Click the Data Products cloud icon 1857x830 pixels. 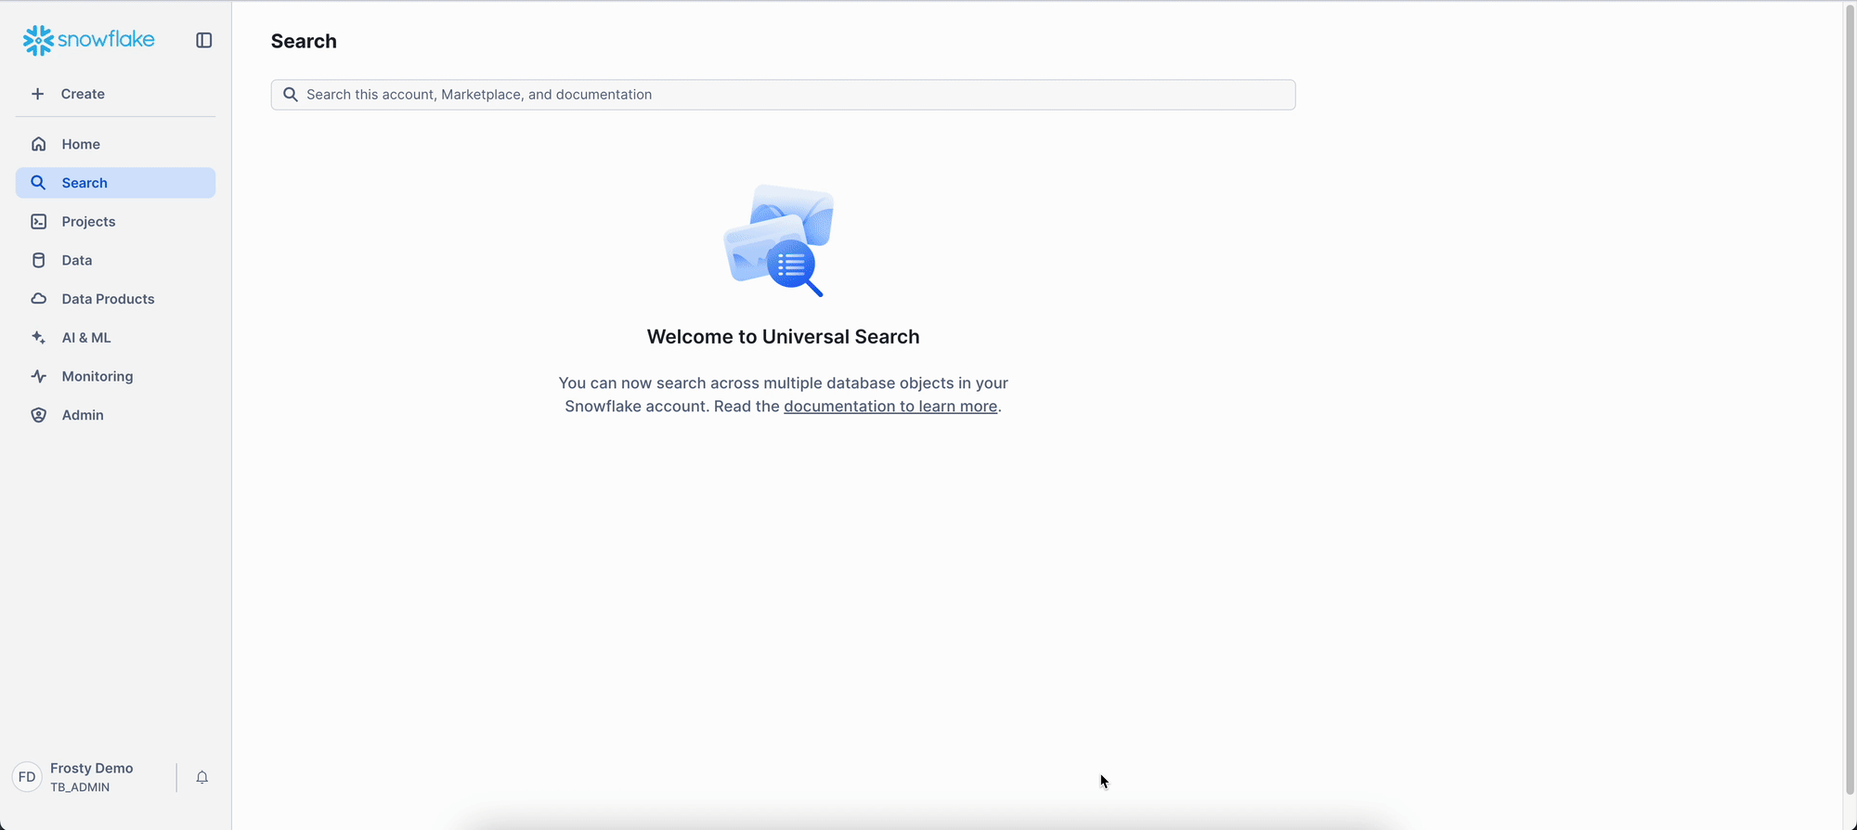[x=38, y=299]
